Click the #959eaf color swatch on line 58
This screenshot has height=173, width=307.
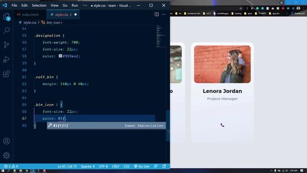pyautogui.click(x=60, y=56)
